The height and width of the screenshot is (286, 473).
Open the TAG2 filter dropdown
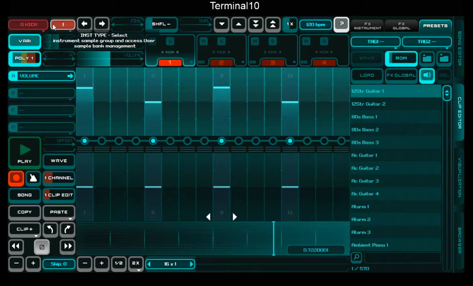(427, 42)
